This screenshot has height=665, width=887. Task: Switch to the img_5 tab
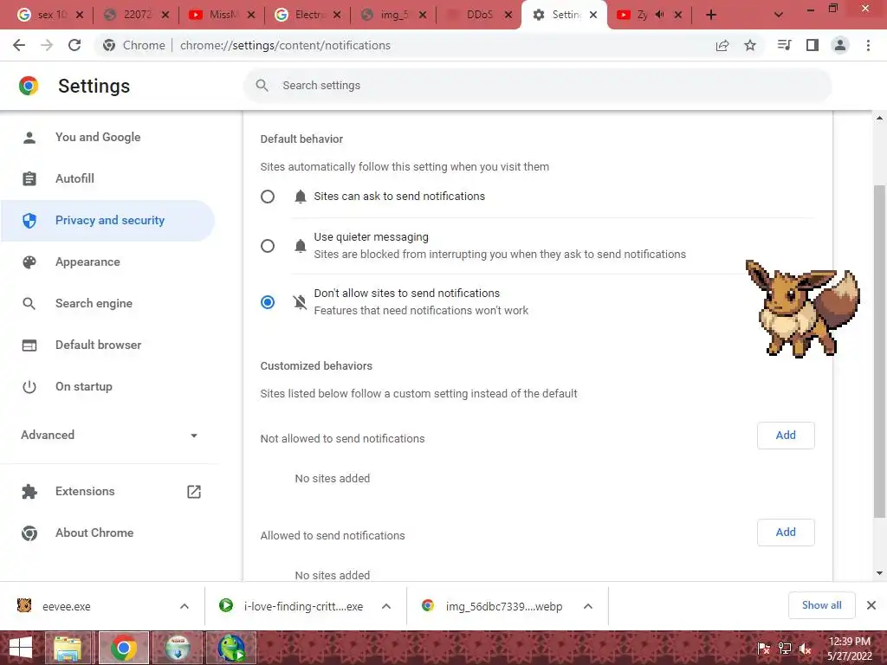(394, 15)
